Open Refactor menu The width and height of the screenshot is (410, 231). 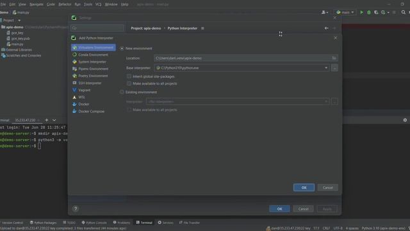click(65, 4)
